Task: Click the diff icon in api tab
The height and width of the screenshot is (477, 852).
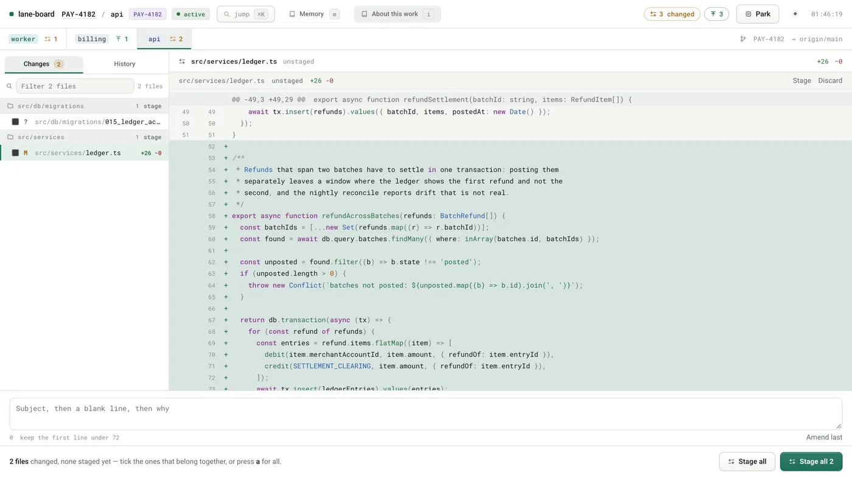Action: pos(172,39)
